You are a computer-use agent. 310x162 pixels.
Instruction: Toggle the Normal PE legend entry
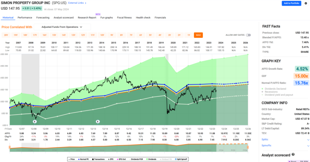coord(83,159)
